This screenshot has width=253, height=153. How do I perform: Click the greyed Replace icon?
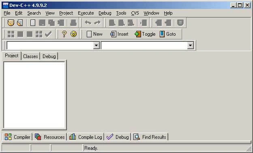(121, 23)
